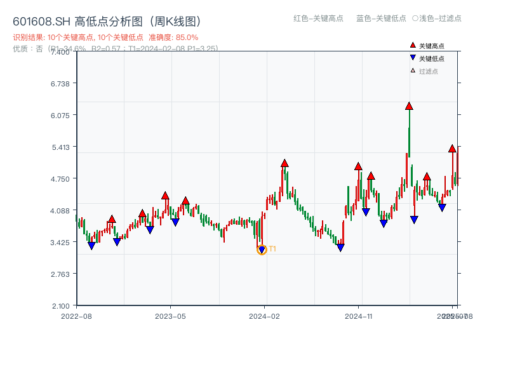Click the 2023-05 x-axis label

coord(170,316)
